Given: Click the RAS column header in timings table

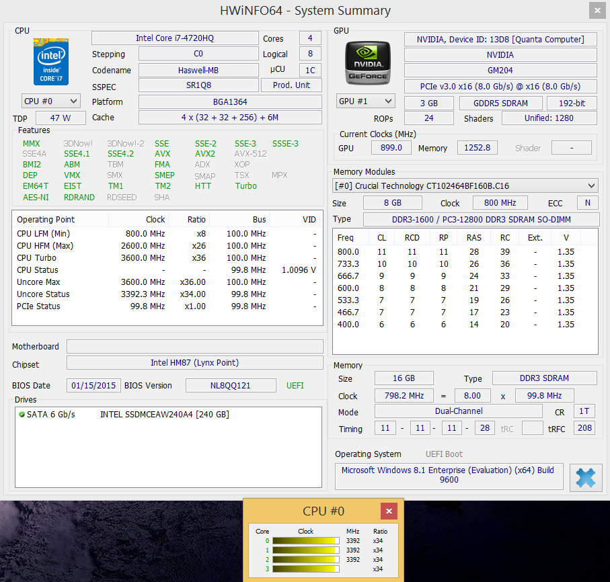Looking at the screenshot, I should tap(474, 237).
